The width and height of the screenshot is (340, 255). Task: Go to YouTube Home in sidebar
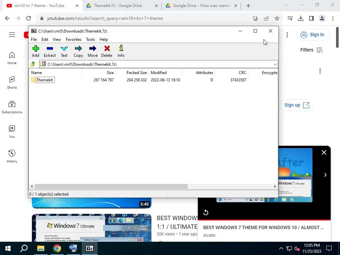[x=12, y=58]
